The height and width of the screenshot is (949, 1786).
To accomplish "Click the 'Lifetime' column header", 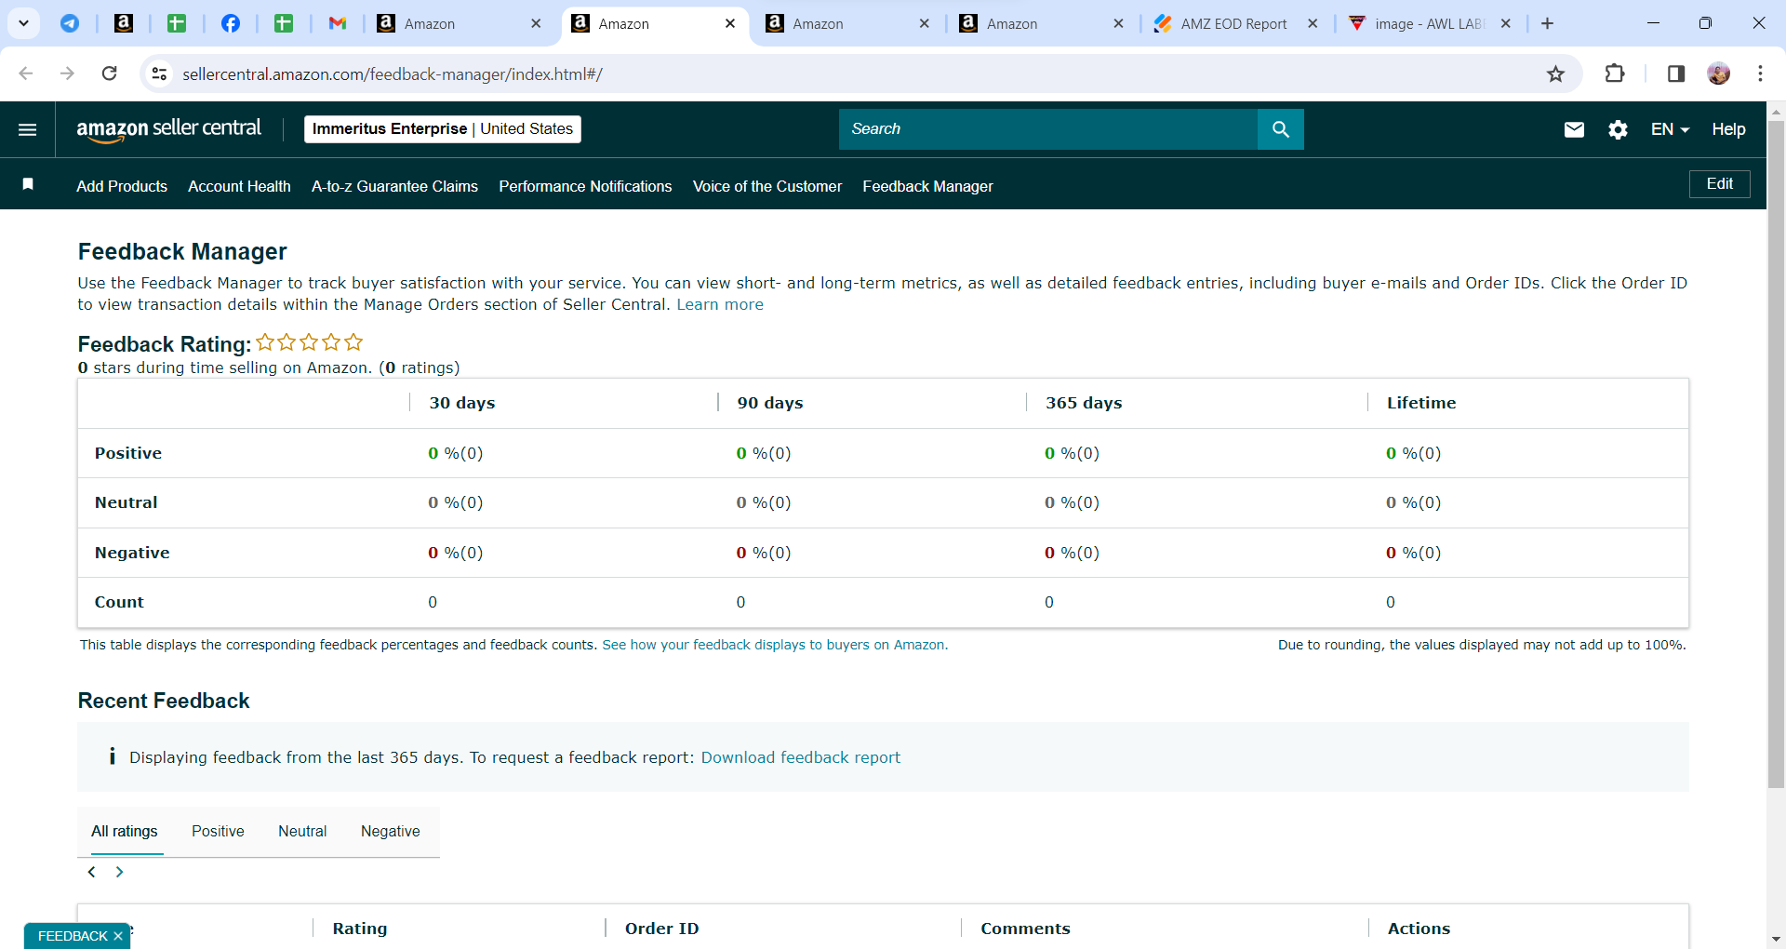I will (1421, 403).
